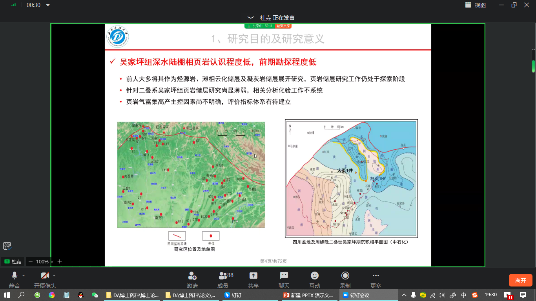Open the 聊天 chat panel

[284, 276]
